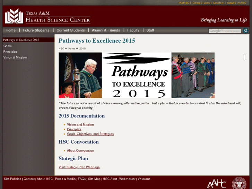Click the Home breadcrumb link
The image size is (252, 189).
tap(72, 49)
